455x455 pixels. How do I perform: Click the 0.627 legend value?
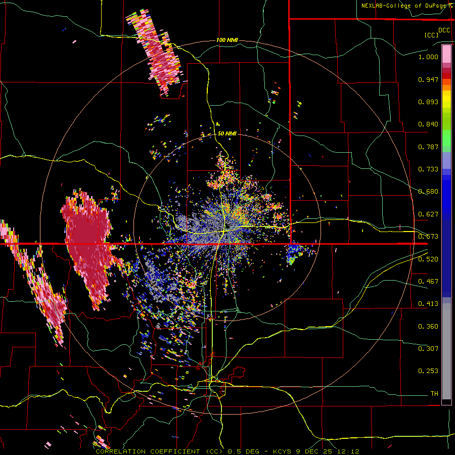(428, 214)
